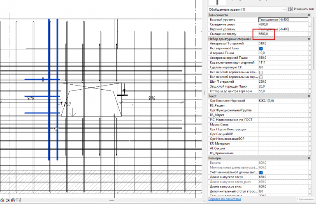Viewport: 316px width, 204px height.
Task: Toggle Учёт минимальной длины вып... checkbox
Action: click(261, 172)
